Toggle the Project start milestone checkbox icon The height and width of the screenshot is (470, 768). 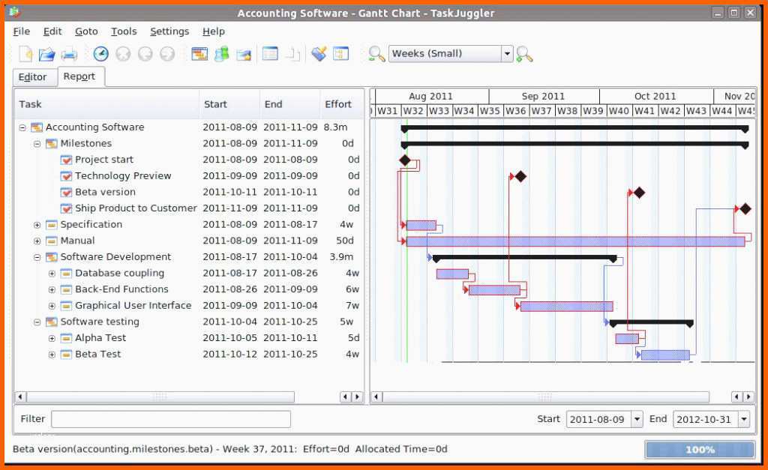click(x=66, y=160)
